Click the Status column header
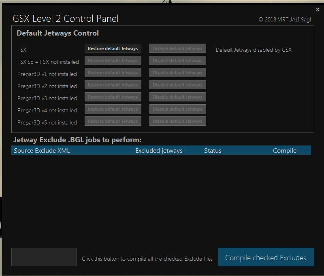Viewport: 324px width, 276px height. tap(213, 151)
